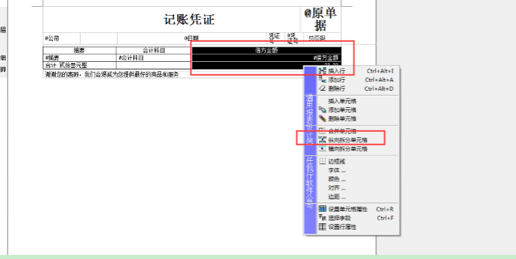
Task: Open the 对齐 ... alignment menu entry
Action: 336,188
